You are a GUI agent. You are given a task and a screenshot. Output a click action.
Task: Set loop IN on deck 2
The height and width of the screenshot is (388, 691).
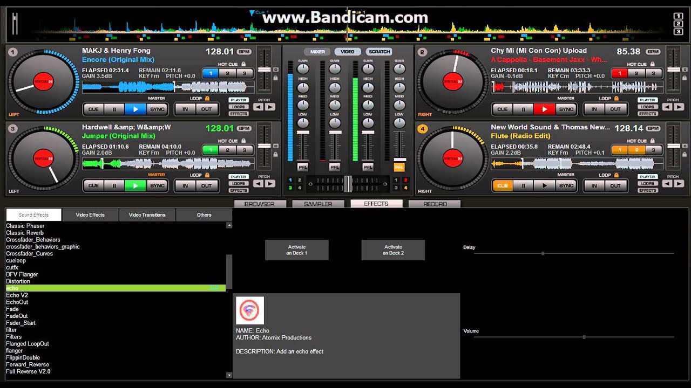[x=594, y=109]
